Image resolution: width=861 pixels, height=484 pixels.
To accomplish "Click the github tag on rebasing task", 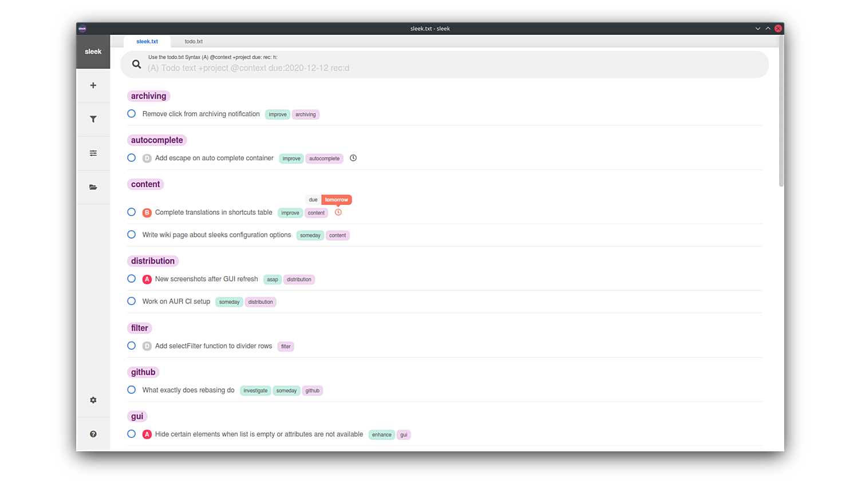I will [x=313, y=391].
